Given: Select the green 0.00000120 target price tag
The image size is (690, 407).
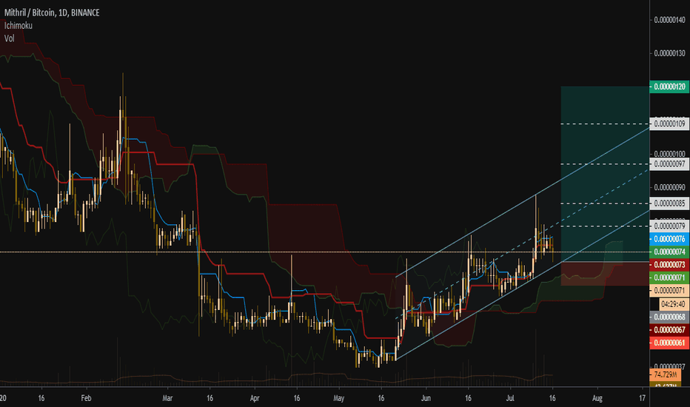Looking at the screenshot, I should [x=669, y=87].
